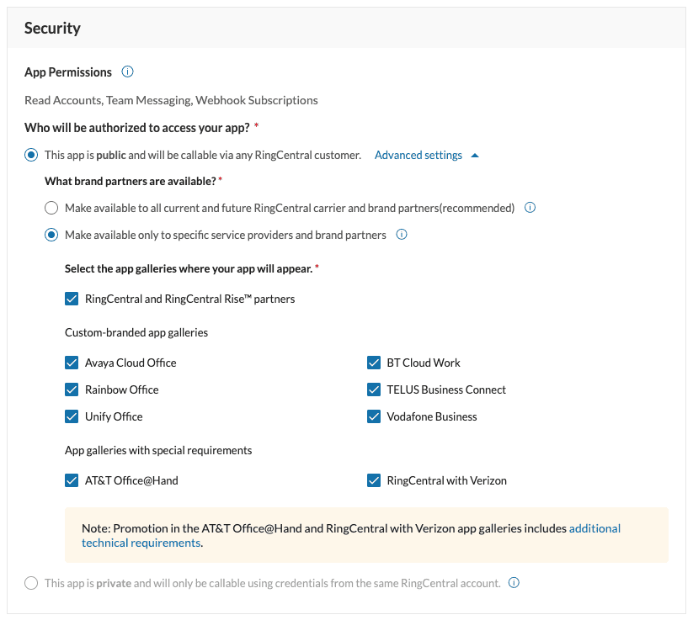Choose specific service providers radio option
The height and width of the screenshot is (620, 693).
tap(51, 235)
